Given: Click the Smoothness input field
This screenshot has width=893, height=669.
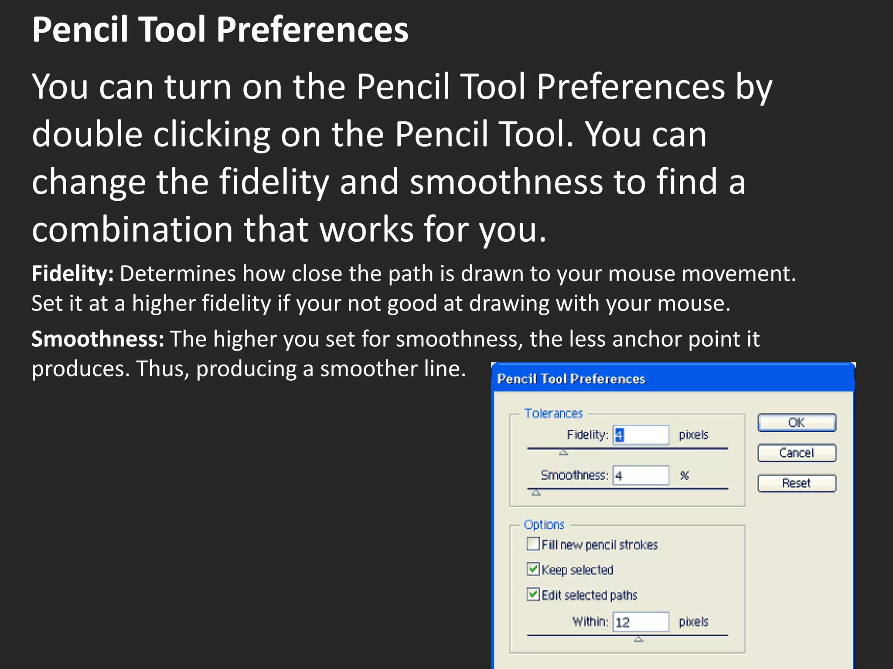Looking at the screenshot, I should pyautogui.click(x=641, y=475).
